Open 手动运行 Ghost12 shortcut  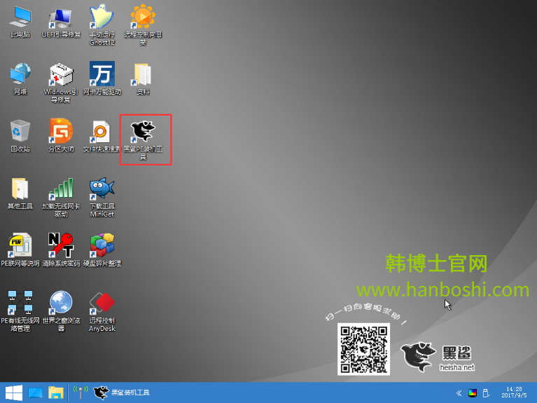coord(102,17)
